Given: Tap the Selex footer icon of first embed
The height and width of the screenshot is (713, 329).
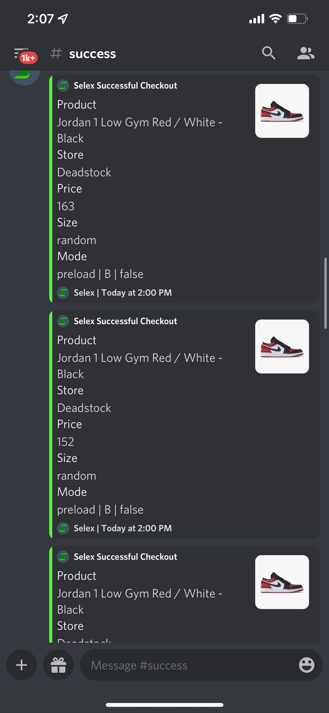Looking at the screenshot, I should click(63, 293).
